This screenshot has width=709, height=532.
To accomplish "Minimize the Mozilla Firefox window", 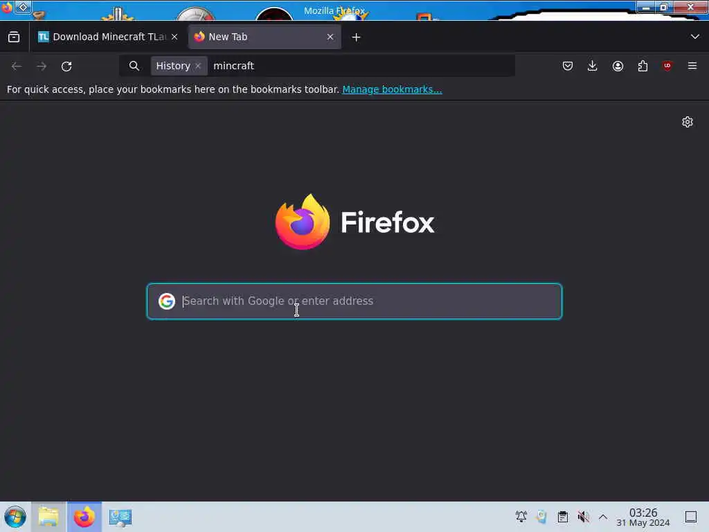I will pyautogui.click(x=646, y=7).
